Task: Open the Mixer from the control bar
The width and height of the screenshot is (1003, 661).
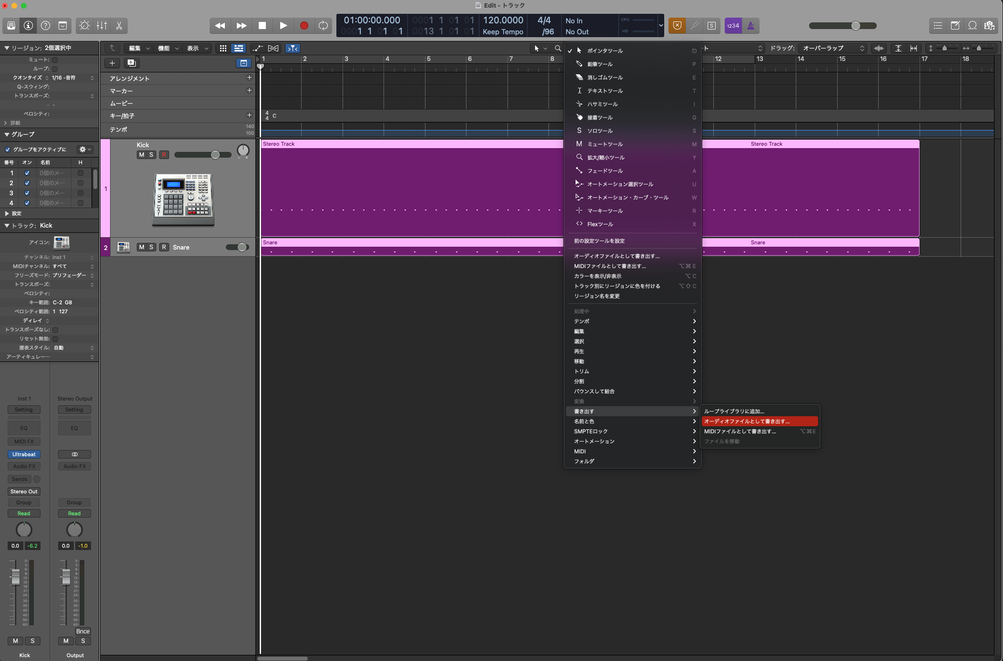Action: 102,26
